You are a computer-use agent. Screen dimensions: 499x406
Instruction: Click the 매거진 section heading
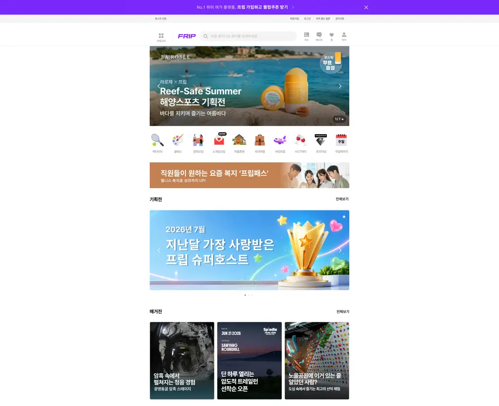point(156,311)
